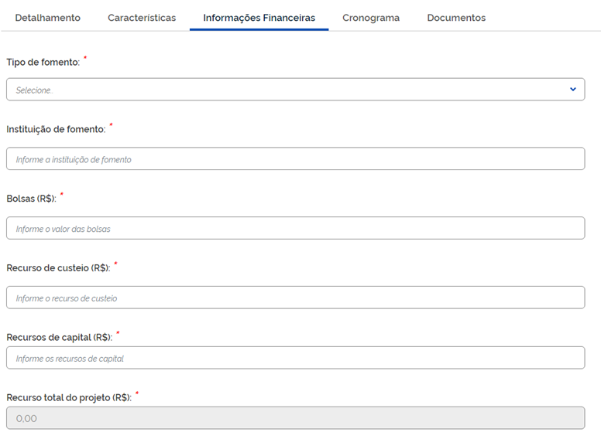Click the red asterisk after Recursos de capital
The image size is (601, 439).
tap(118, 333)
